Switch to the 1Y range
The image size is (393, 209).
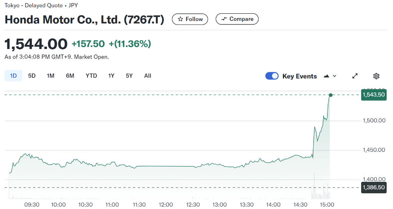pos(111,76)
